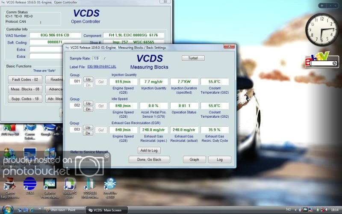Click Add to Log button

coord(149,150)
